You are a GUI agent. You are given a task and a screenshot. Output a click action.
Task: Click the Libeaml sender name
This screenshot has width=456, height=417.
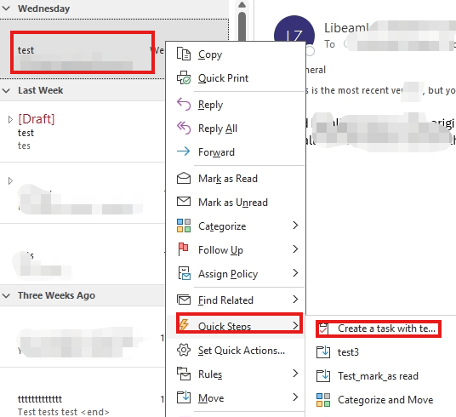(x=346, y=28)
